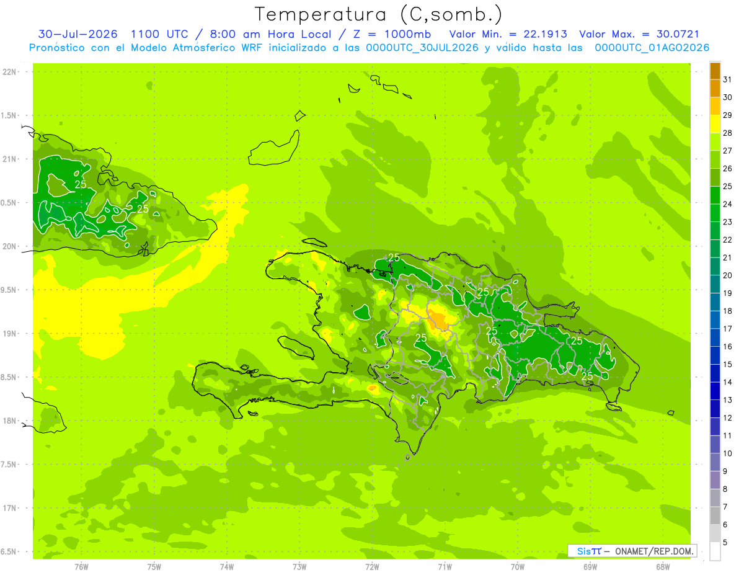This screenshot has height=575, width=744.
Task: Click the SisTT ONAMET/REP.DOM. watermark box
Action: tap(632, 551)
